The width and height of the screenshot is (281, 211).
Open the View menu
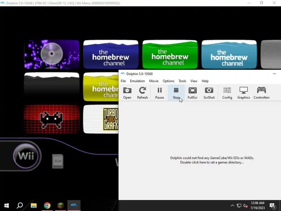[x=194, y=81]
